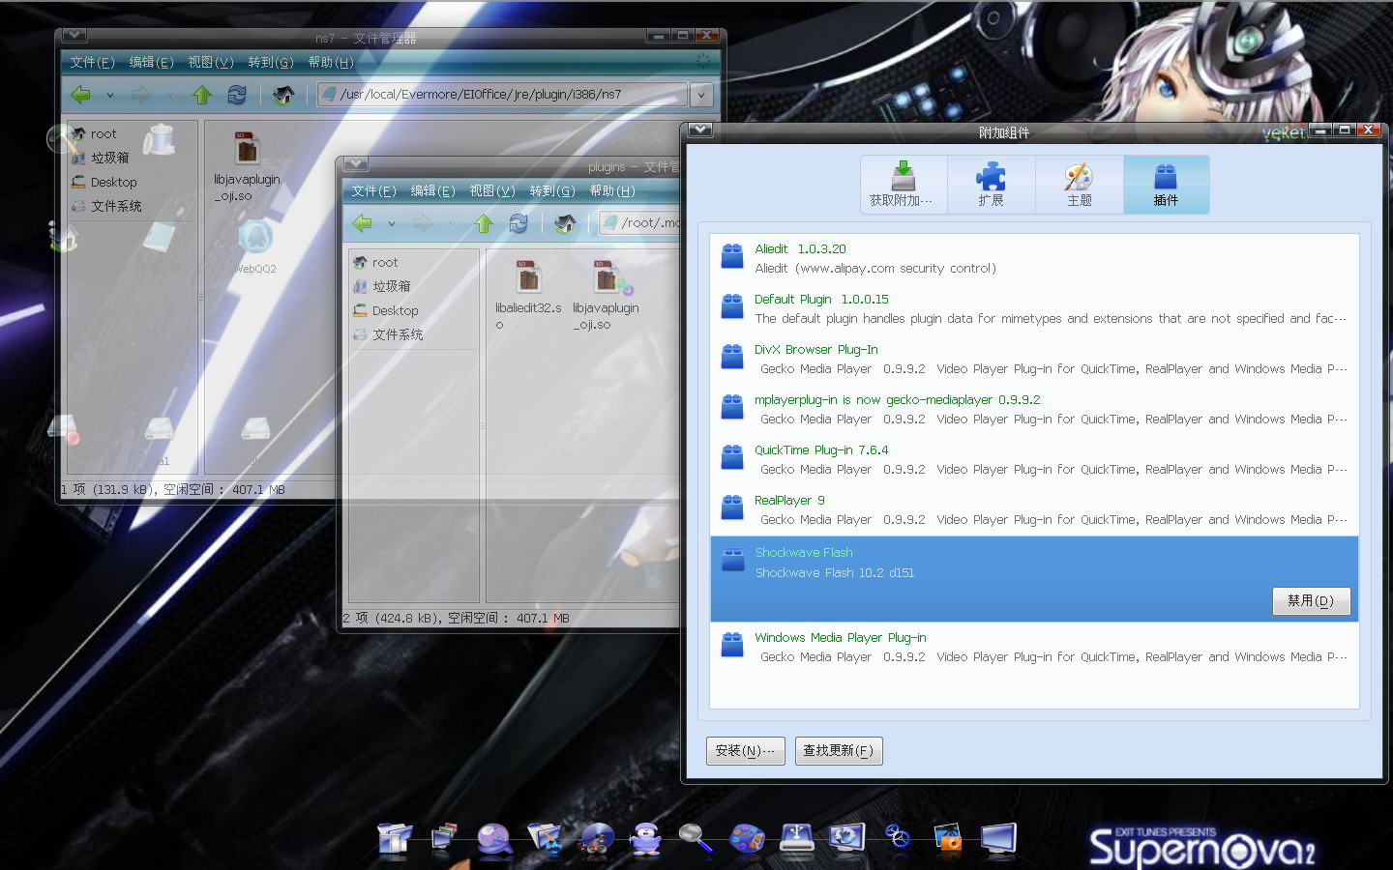
Task: Select the Default Plugin 1.0.0.15 row
Action: 1034,309
